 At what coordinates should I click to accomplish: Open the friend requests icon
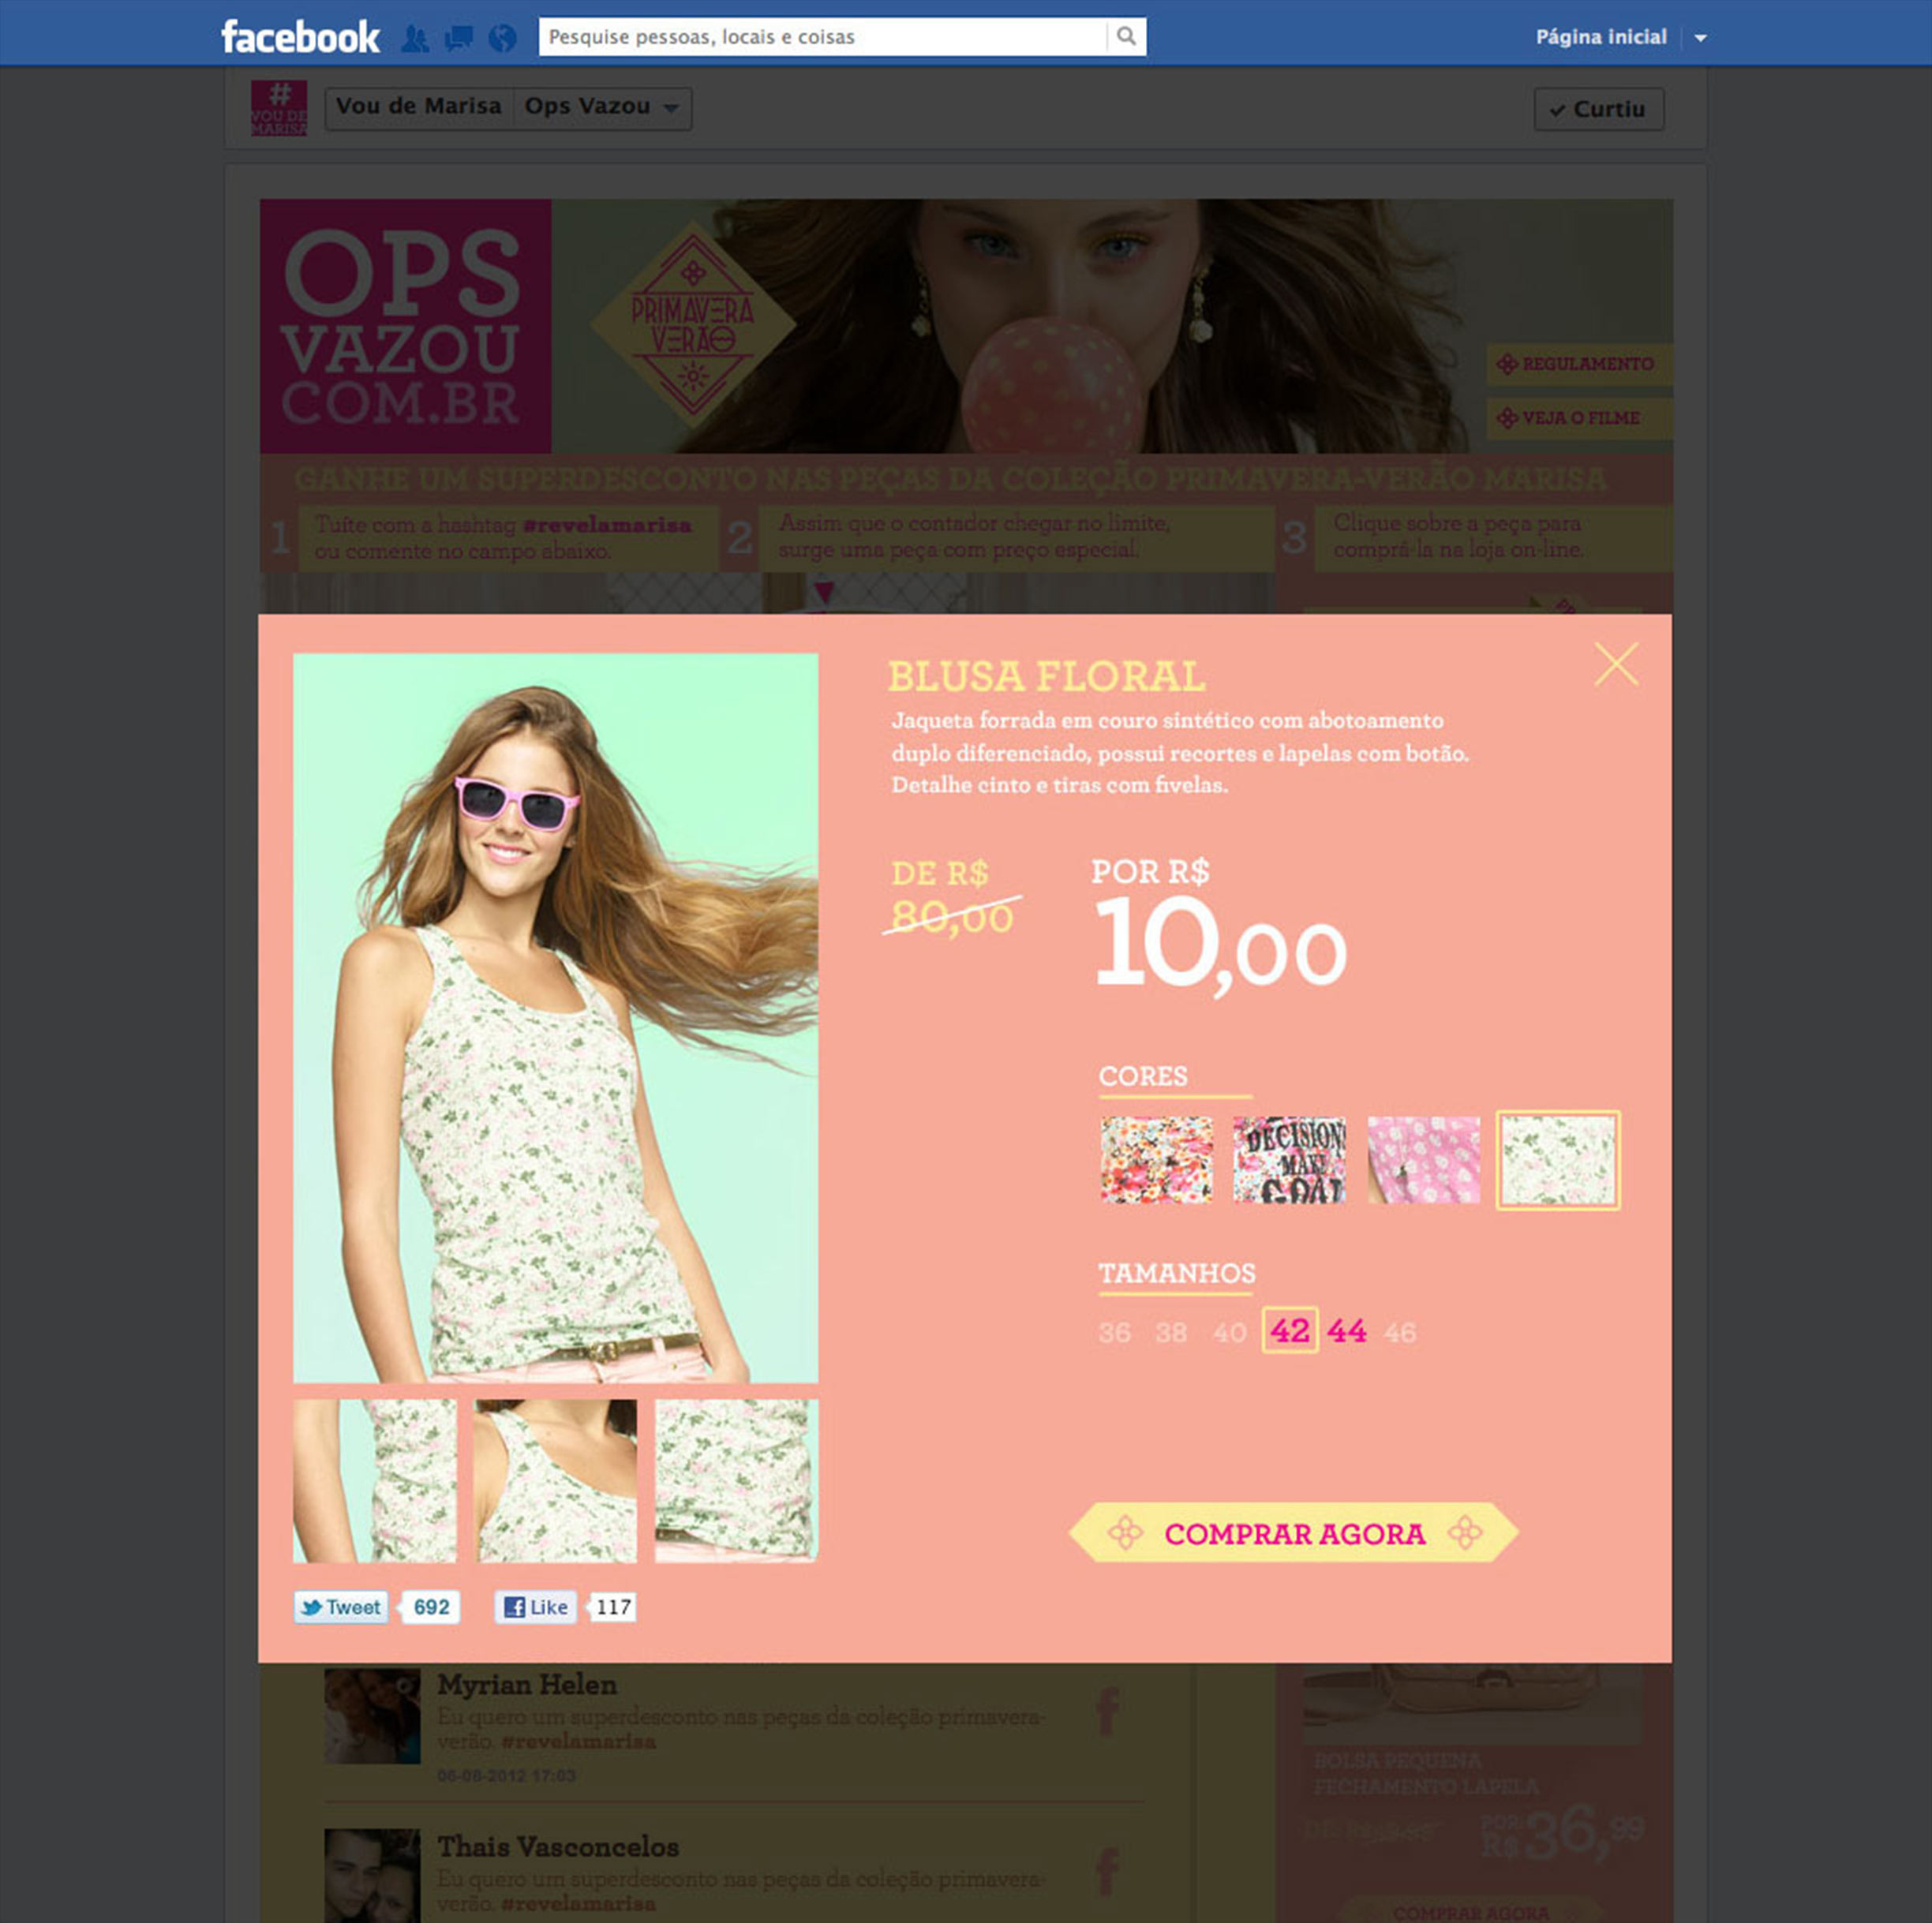point(415,38)
